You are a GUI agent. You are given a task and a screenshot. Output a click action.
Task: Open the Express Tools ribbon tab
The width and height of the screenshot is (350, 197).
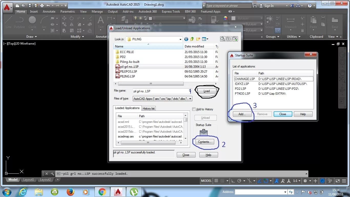171,12
